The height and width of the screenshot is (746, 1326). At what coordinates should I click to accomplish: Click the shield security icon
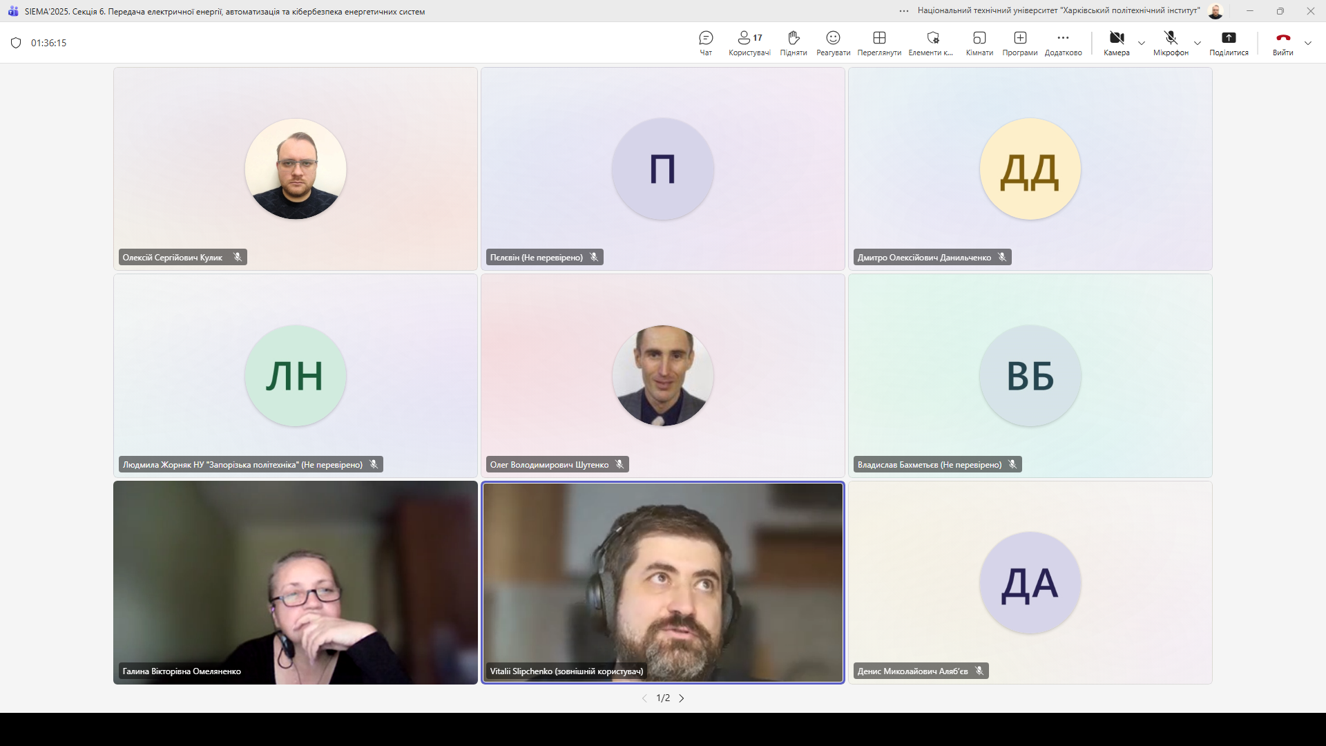point(16,43)
